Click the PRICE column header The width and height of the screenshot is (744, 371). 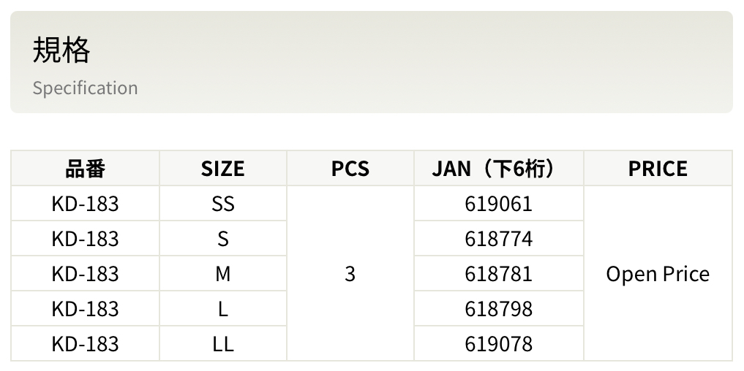658,169
